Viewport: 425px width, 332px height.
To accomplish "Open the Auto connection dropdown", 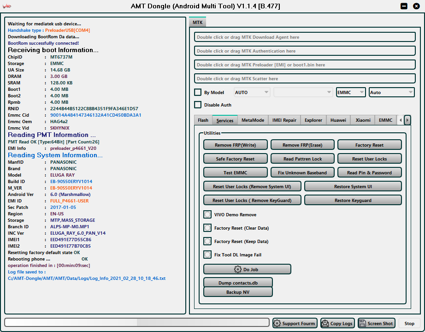I will (x=392, y=92).
